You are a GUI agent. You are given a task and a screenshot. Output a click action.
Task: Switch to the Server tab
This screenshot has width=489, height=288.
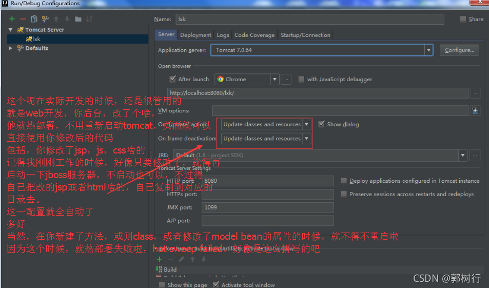click(166, 34)
